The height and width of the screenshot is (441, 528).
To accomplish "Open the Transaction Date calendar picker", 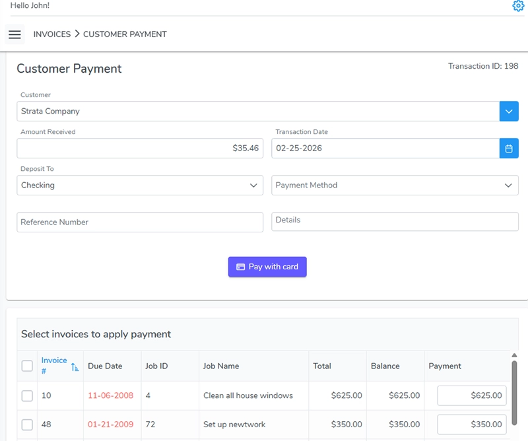I will tap(509, 149).
